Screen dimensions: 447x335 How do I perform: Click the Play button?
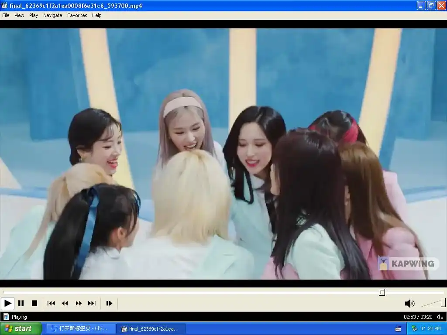click(x=8, y=304)
